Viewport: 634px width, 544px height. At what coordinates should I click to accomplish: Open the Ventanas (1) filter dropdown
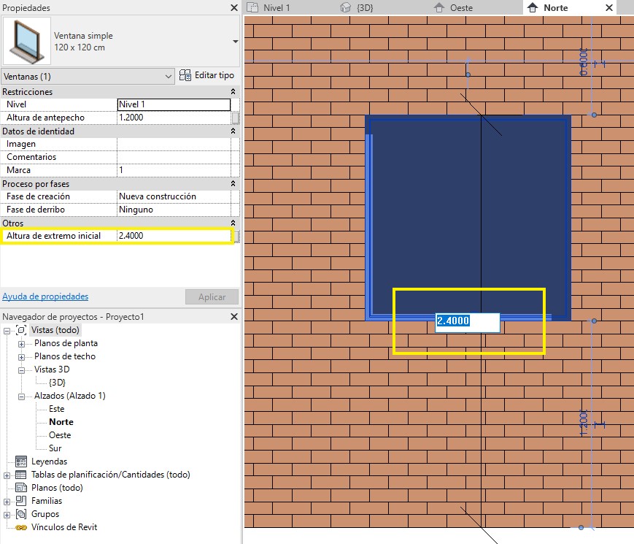(169, 76)
